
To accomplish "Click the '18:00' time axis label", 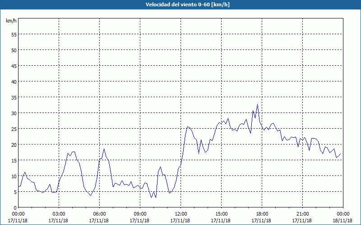I will click(262, 214).
